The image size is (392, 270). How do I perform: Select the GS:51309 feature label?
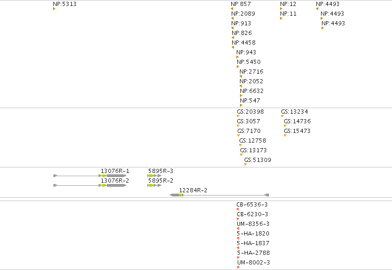[x=258, y=160]
